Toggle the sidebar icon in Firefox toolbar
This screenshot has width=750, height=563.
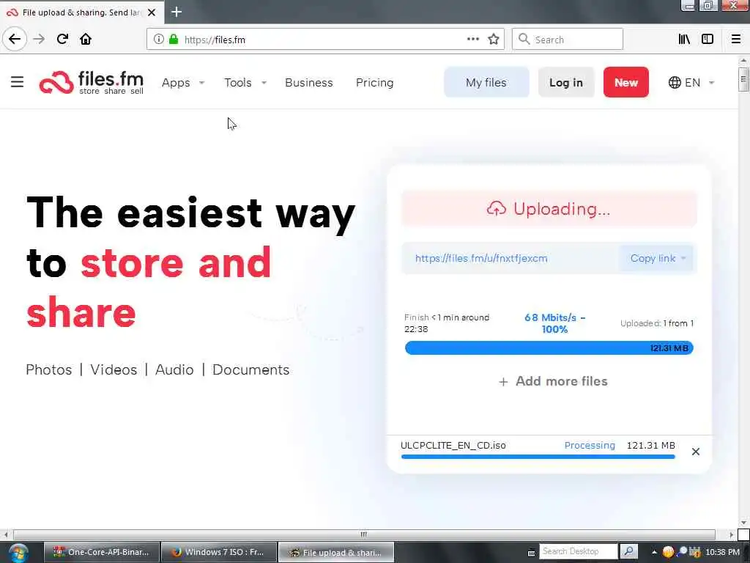[x=708, y=40]
